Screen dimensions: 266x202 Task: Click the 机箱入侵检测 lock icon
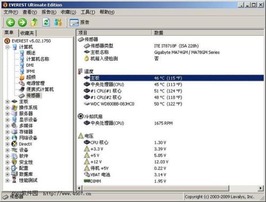[87, 59]
